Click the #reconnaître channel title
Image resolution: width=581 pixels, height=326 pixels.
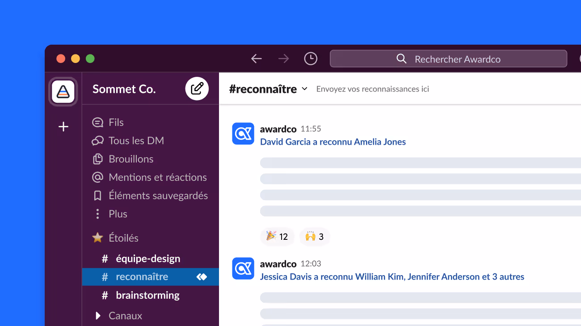click(263, 89)
